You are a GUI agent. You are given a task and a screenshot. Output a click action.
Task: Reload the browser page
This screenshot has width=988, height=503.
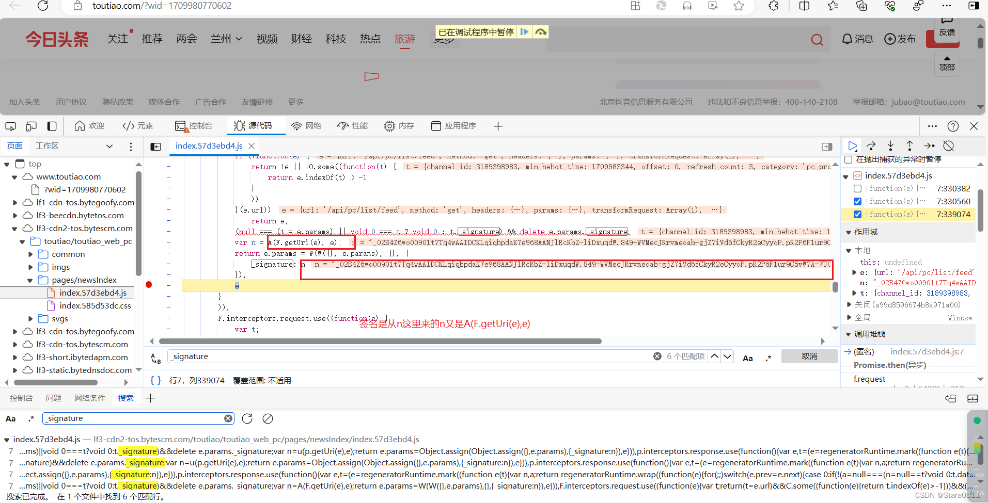[43, 6]
